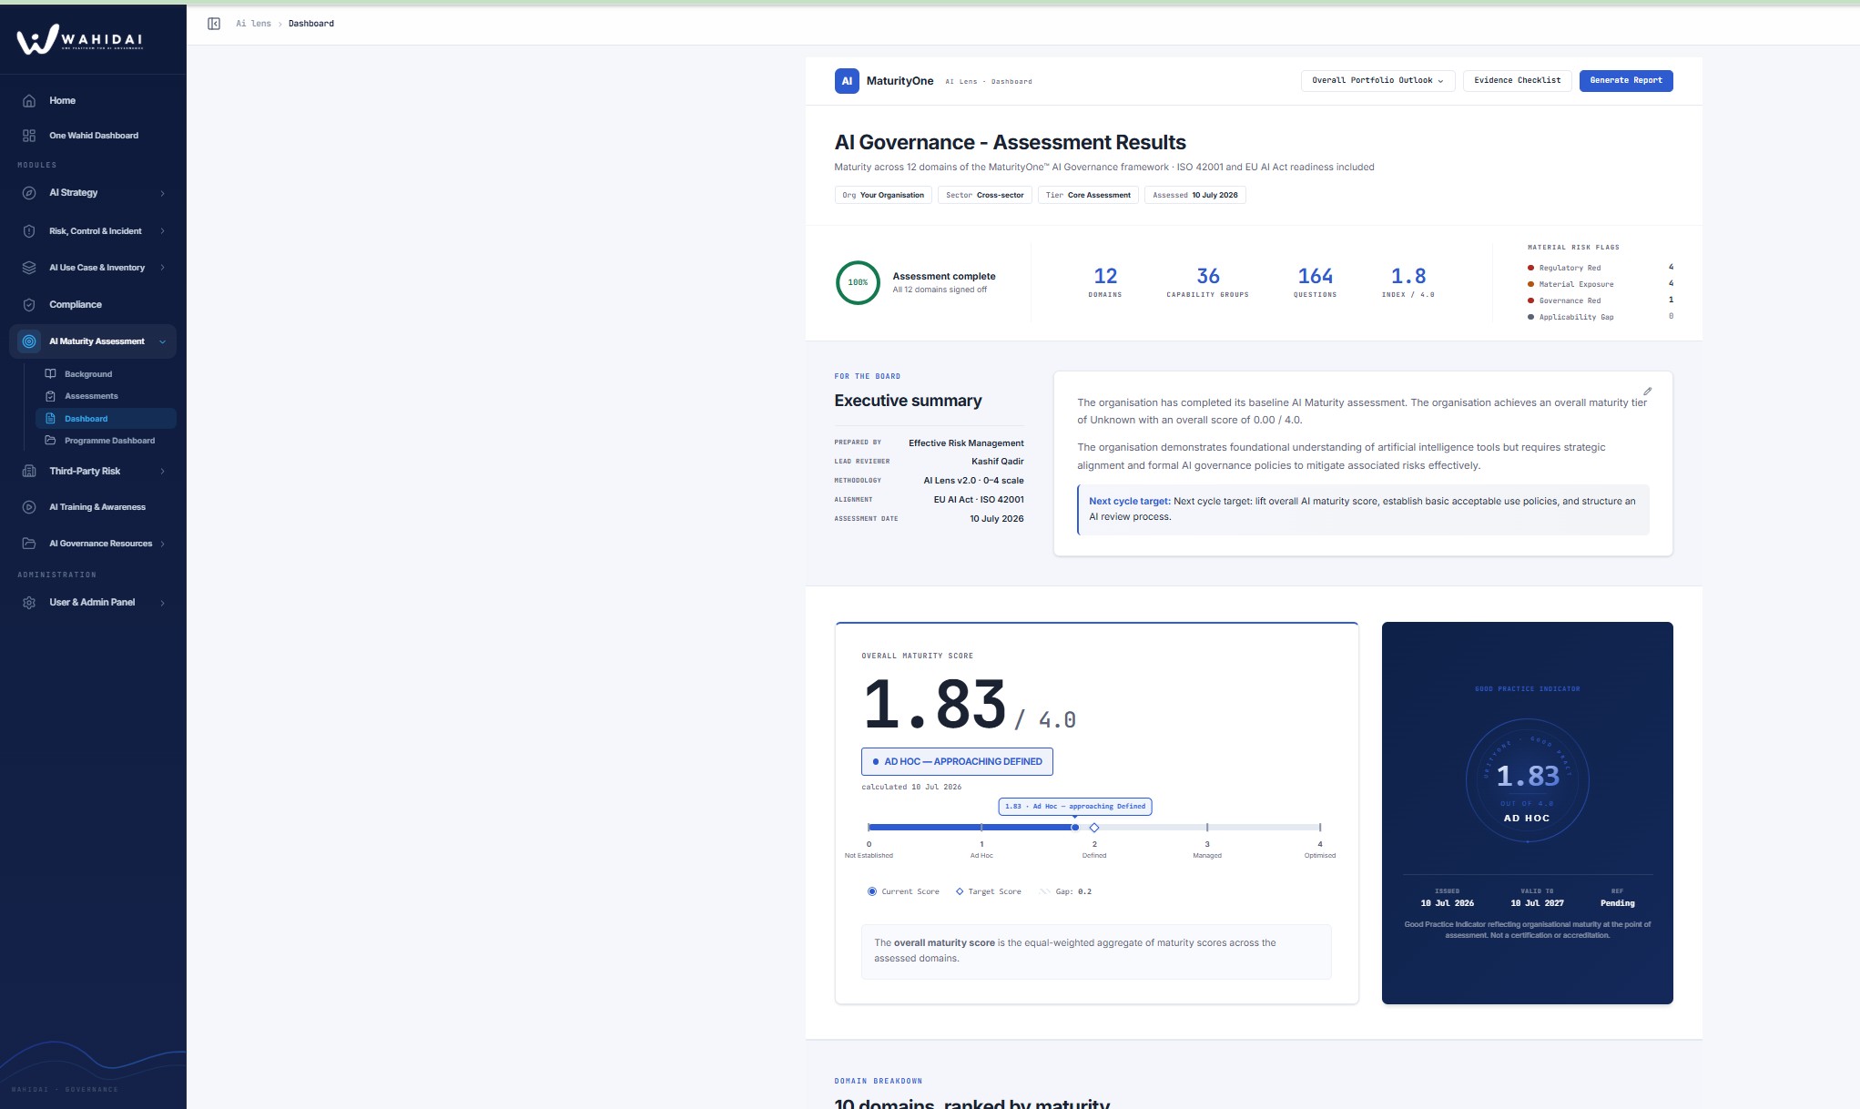Click the Generate Report button
1860x1109 pixels.
pos(1626,81)
